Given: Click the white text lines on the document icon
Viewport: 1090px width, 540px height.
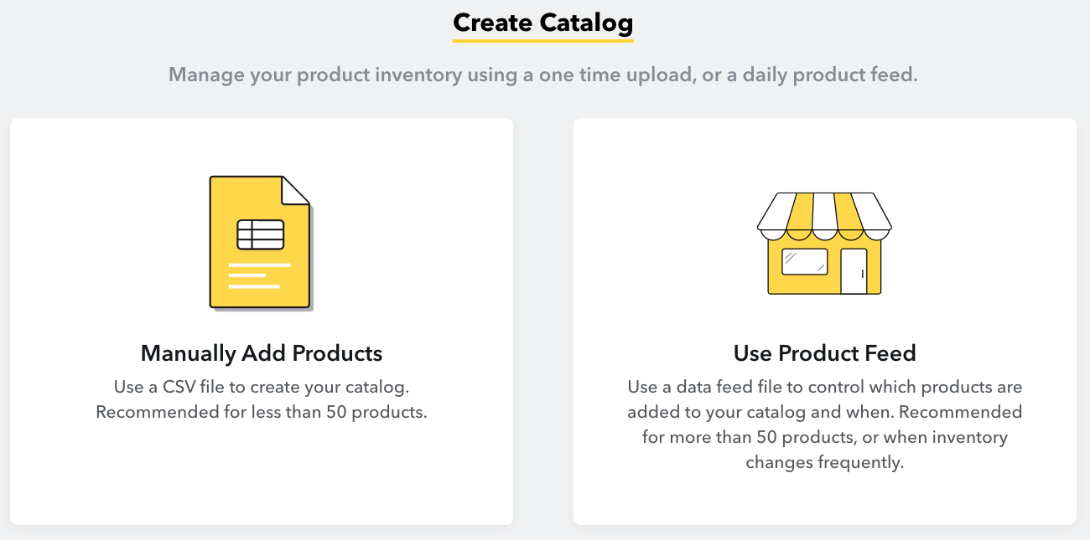Looking at the screenshot, I should [x=259, y=275].
